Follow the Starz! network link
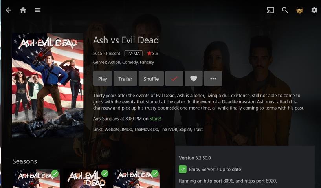Image resolution: width=321 pixels, height=188 pixels. 155,119
